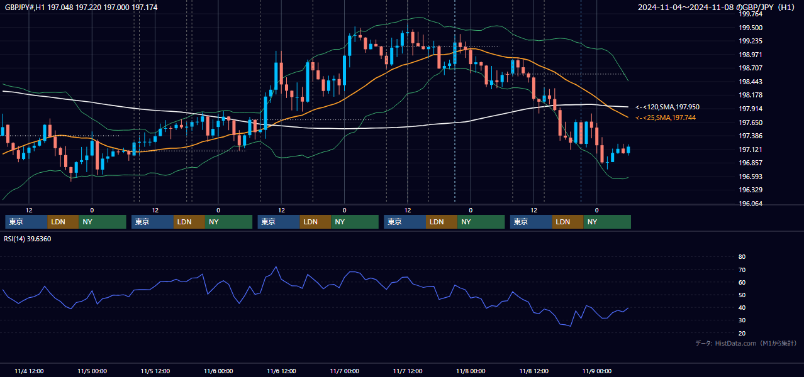804x377 pixels.
Task: Click the 199.764 price axis label
Action: click(x=751, y=14)
